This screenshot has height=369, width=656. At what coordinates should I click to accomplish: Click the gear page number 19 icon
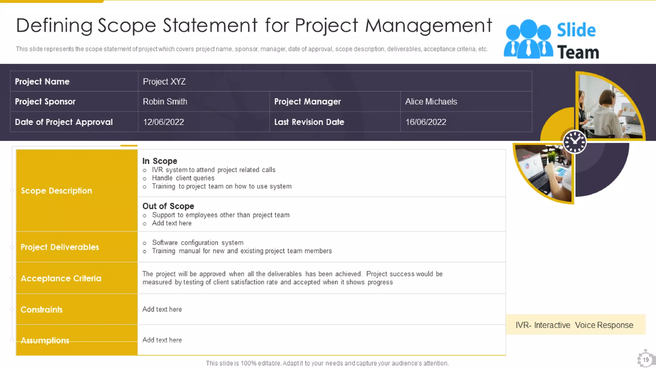645,359
